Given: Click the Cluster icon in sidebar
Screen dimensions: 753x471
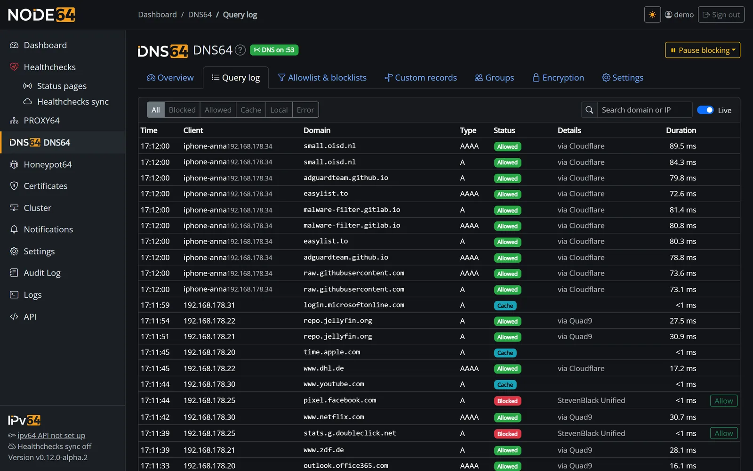Looking at the screenshot, I should pos(14,208).
